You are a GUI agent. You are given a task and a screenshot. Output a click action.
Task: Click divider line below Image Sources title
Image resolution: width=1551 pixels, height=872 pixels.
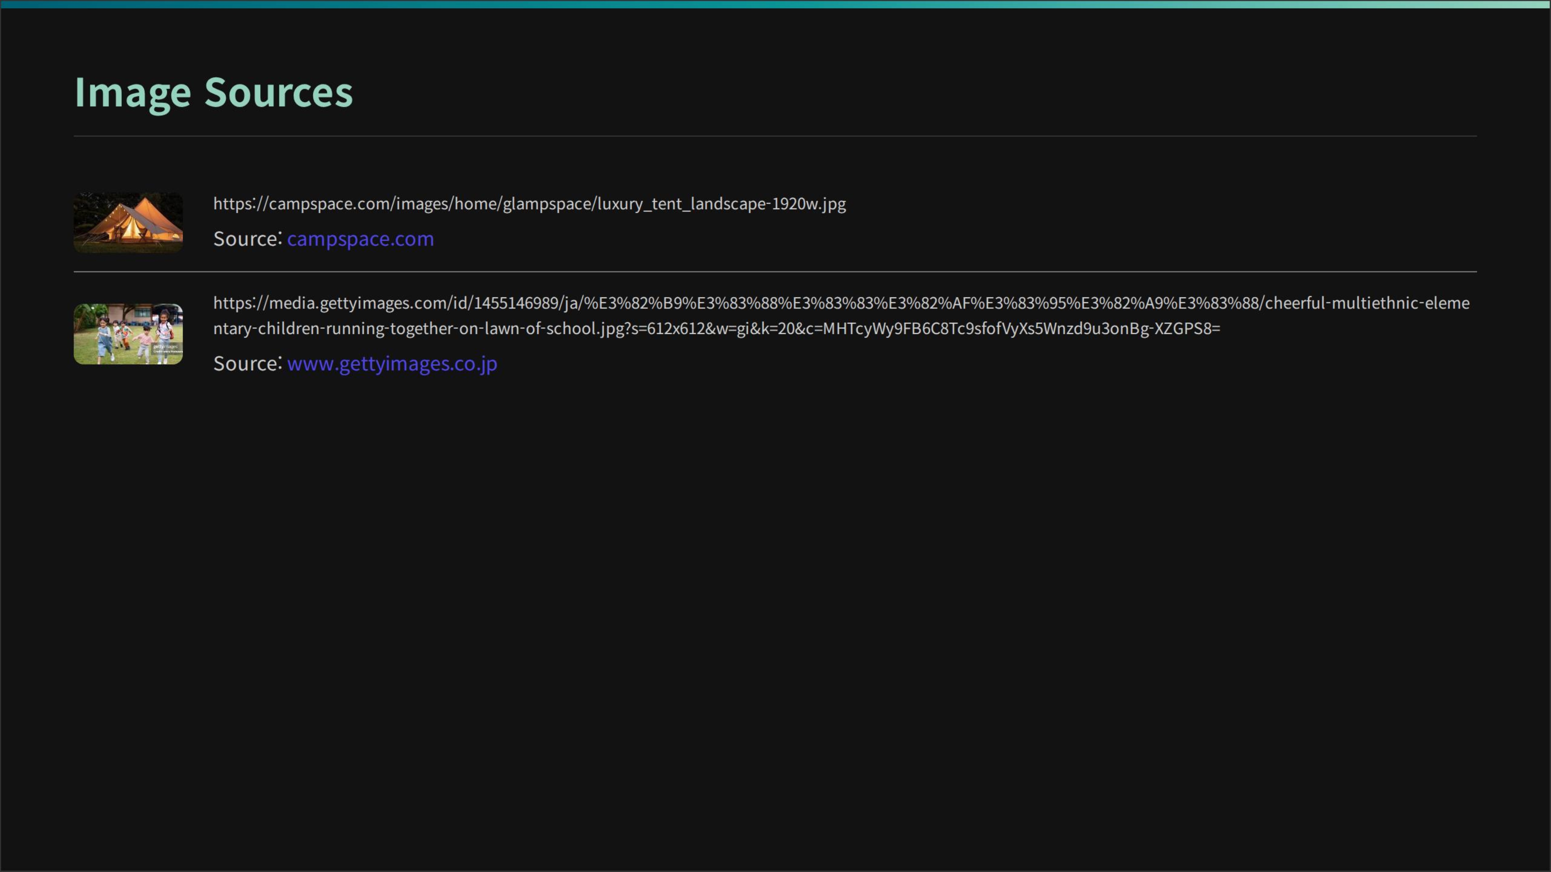(x=775, y=136)
